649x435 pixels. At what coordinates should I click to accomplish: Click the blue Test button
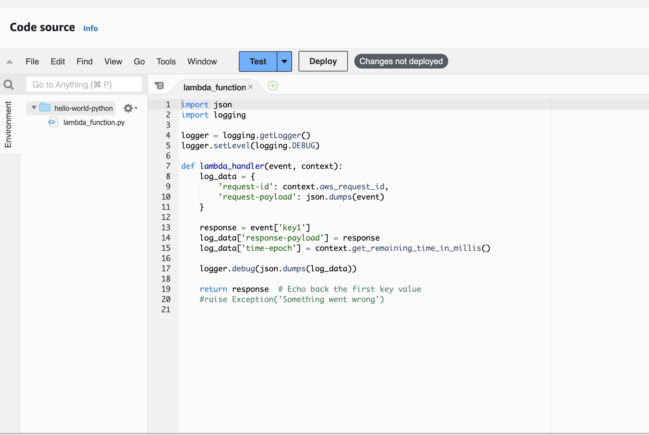click(258, 61)
